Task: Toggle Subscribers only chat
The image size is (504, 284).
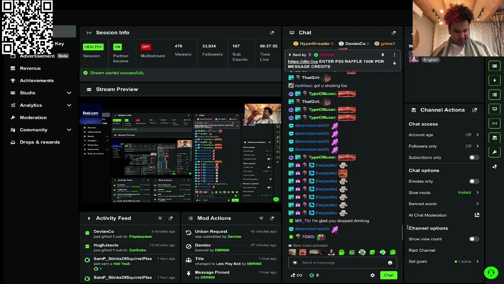Action: click(474, 157)
